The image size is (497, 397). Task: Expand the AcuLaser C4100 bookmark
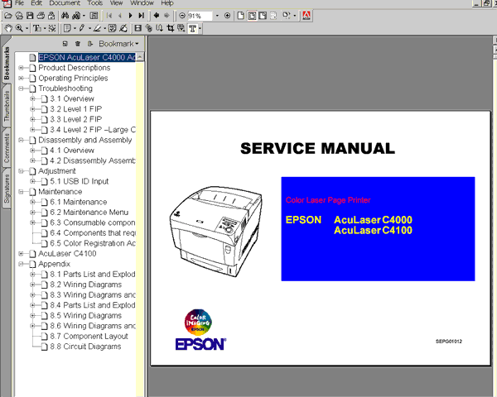pyautogui.click(x=21, y=254)
